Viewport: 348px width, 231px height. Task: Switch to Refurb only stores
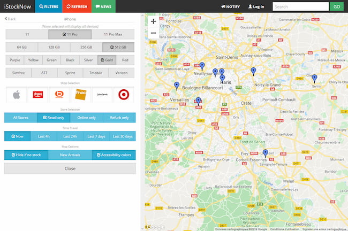click(x=119, y=118)
